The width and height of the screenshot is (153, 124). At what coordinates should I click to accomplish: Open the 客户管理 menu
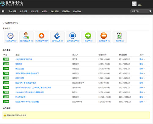click(x=24, y=11)
